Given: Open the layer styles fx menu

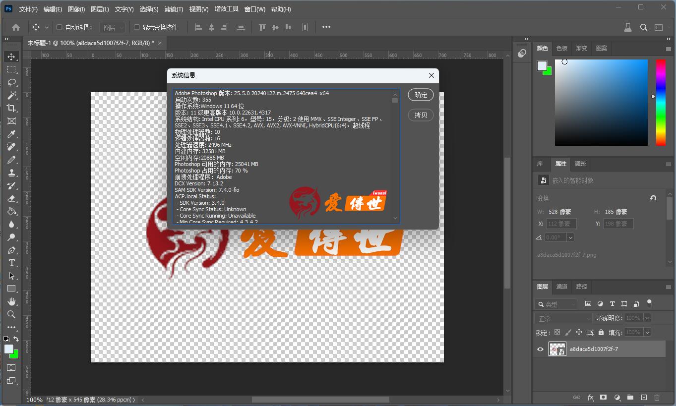Looking at the screenshot, I should tap(590, 398).
